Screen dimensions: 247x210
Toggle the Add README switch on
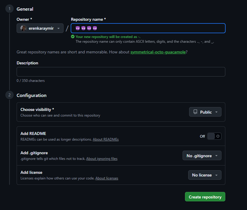click(214, 136)
